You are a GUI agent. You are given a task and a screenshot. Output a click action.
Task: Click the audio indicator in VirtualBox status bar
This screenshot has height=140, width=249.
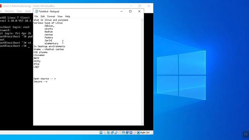109,133
